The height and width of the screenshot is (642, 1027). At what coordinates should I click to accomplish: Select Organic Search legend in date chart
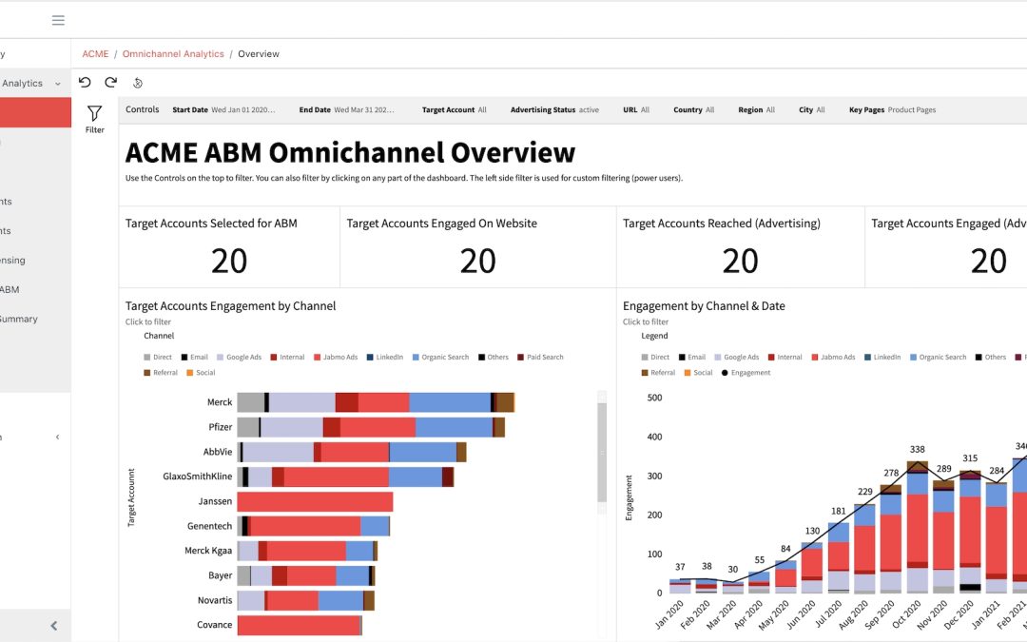938,357
